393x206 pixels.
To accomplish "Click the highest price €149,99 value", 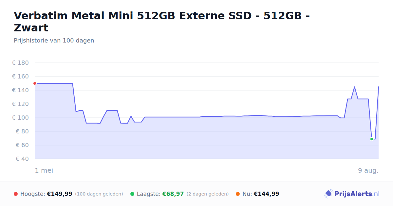I will coord(60,194).
